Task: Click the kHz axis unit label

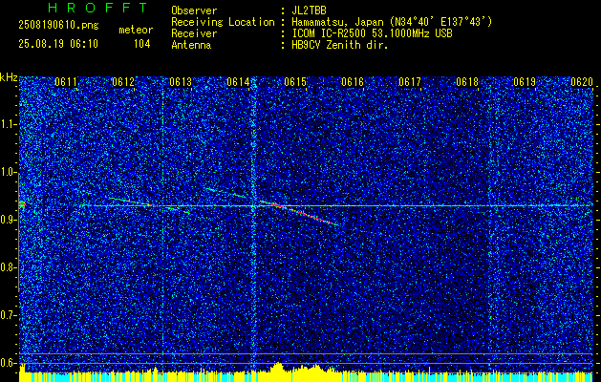Action: coord(9,77)
